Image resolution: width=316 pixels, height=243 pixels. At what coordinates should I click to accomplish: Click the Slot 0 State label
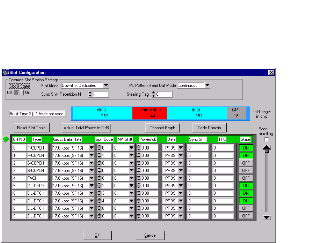pos(19,86)
